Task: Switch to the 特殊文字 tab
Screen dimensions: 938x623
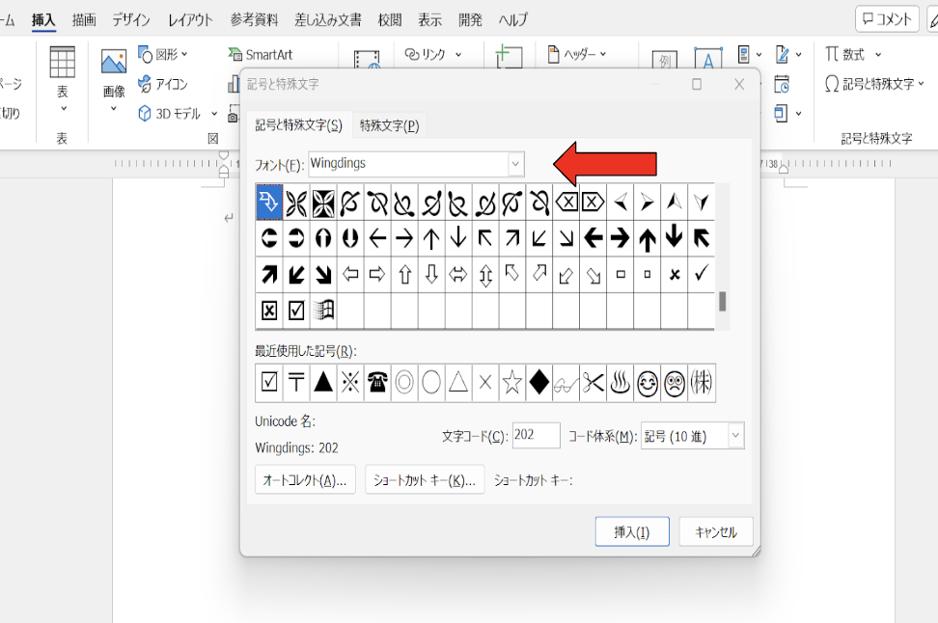Action: pyautogui.click(x=388, y=125)
